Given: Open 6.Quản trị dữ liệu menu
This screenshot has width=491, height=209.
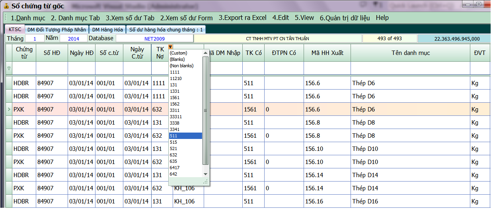Looking at the screenshot, I should click(345, 18).
